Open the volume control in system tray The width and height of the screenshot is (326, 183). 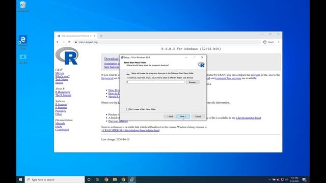tap(286, 179)
